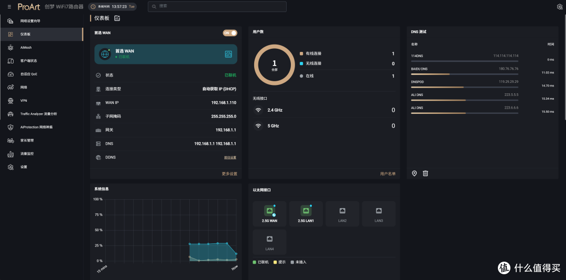Click the 在线 count row
The height and width of the screenshot is (280, 566).
coord(347,76)
